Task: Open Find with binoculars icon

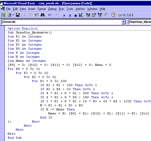Action: (42, 15)
